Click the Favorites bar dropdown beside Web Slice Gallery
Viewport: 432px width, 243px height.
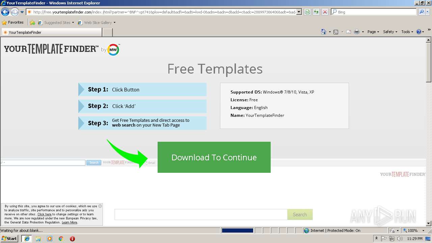pos(114,23)
